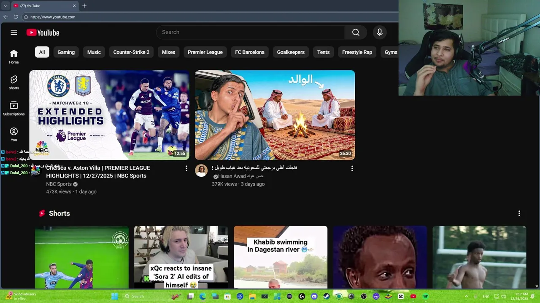
Task: Select the Premier League filter chip
Action: click(x=205, y=52)
